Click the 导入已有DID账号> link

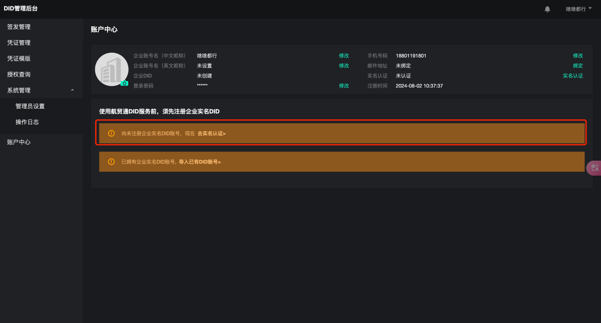pyautogui.click(x=200, y=162)
